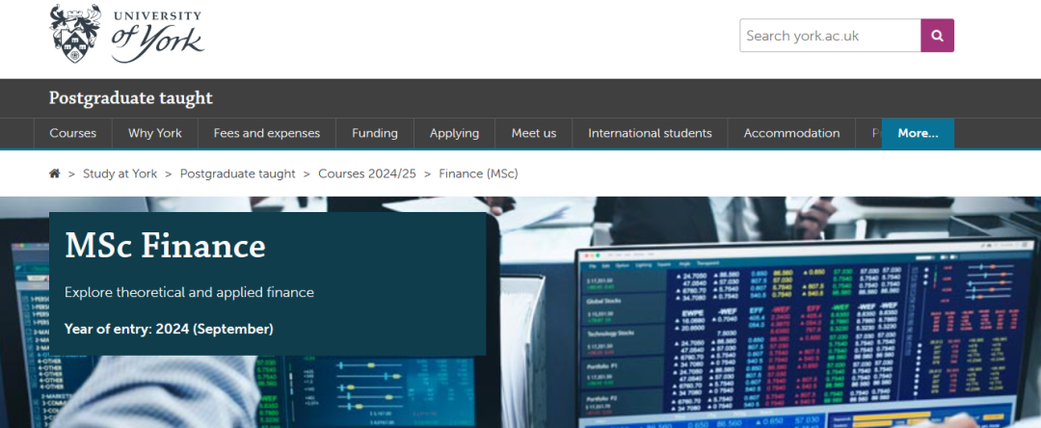The image size is (1041, 428).
Task: Open Accommodation in navigation bar
Action: click(x=791, y=133)
